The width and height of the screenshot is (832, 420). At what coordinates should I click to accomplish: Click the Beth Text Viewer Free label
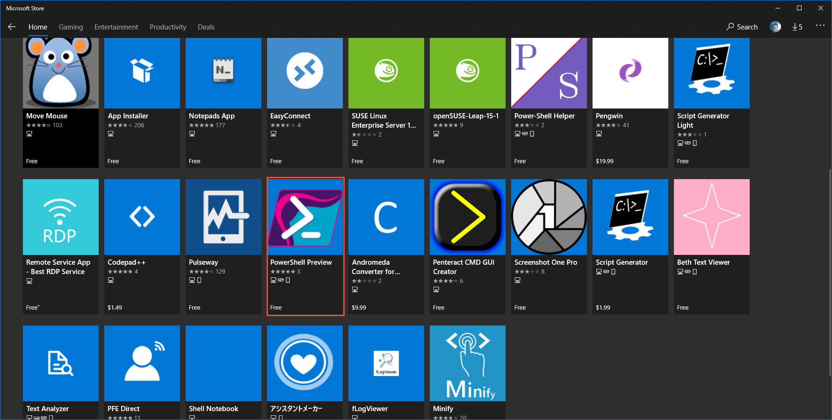(x=683, y=307)
